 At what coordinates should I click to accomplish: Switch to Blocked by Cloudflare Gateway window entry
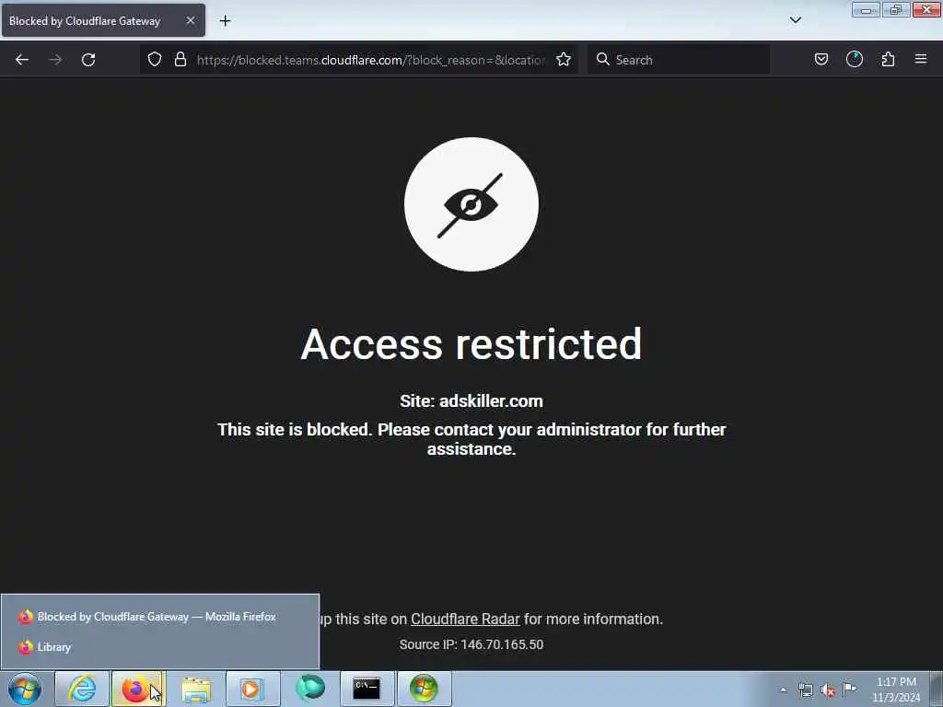[x=159, y=617]
